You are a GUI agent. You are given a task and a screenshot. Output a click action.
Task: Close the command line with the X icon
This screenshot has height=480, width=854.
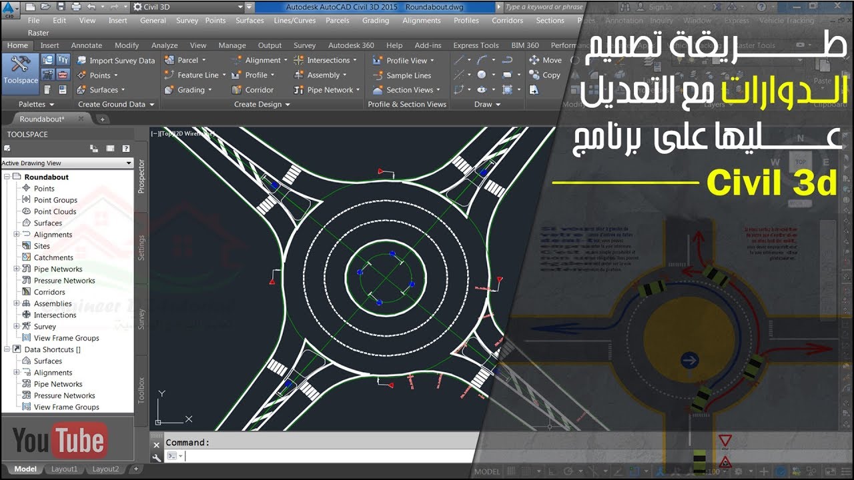157,444
